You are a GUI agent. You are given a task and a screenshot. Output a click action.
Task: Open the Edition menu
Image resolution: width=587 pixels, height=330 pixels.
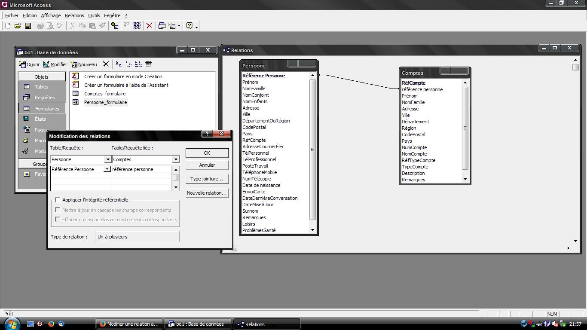pyautogui.click(x=30, y=15)
